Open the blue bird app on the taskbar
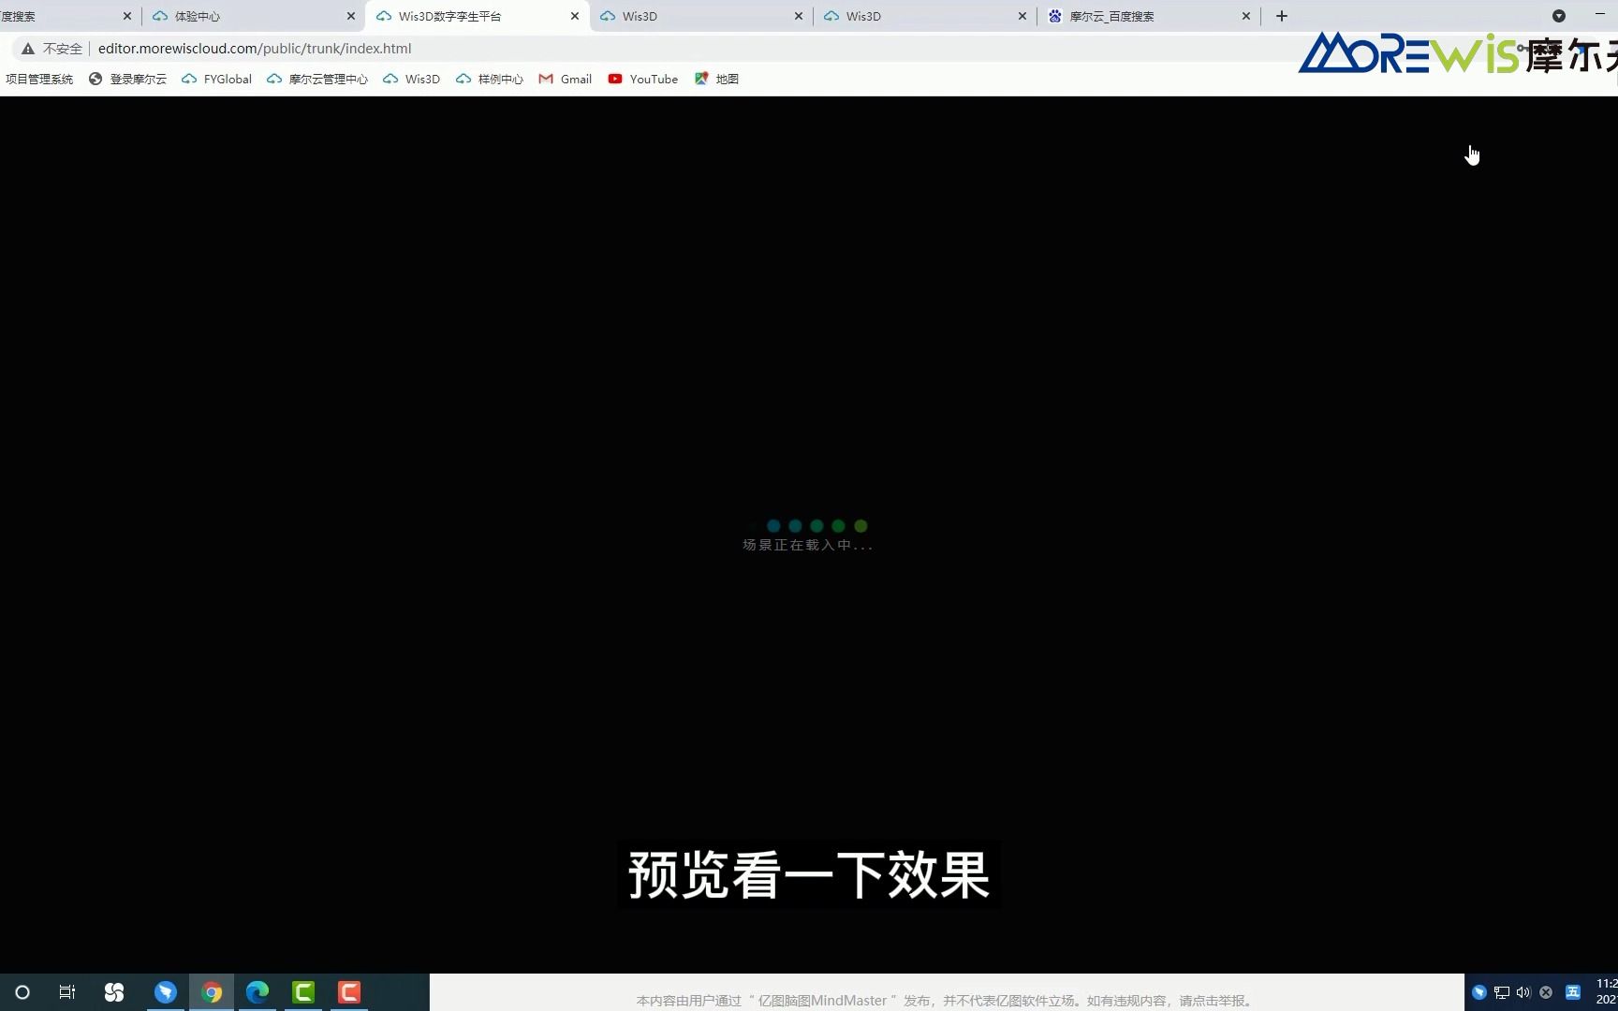The height and width of the screenshot is (1011, 1618). (x=166, y=992)
